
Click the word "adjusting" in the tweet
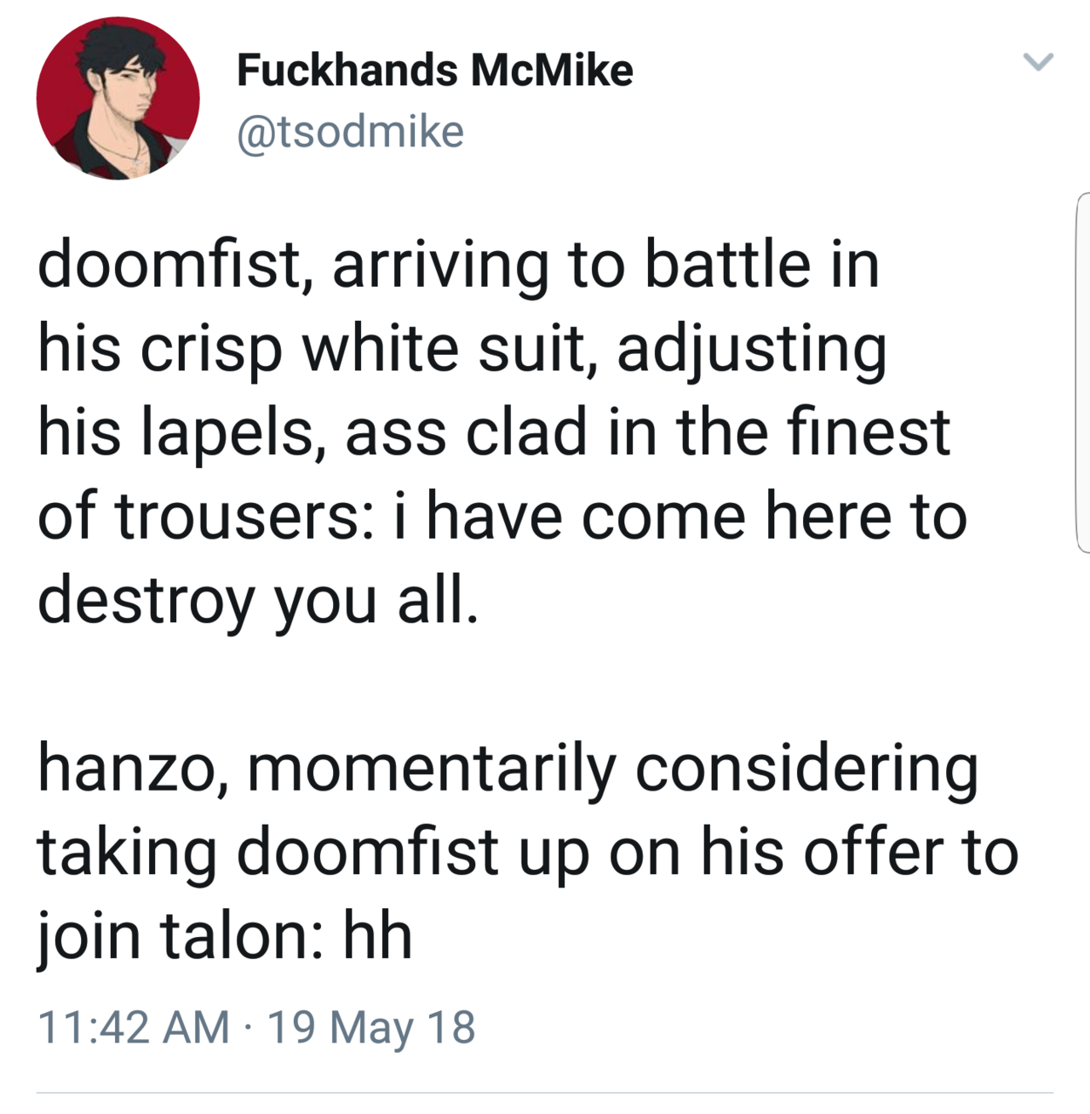coord(751,351)
